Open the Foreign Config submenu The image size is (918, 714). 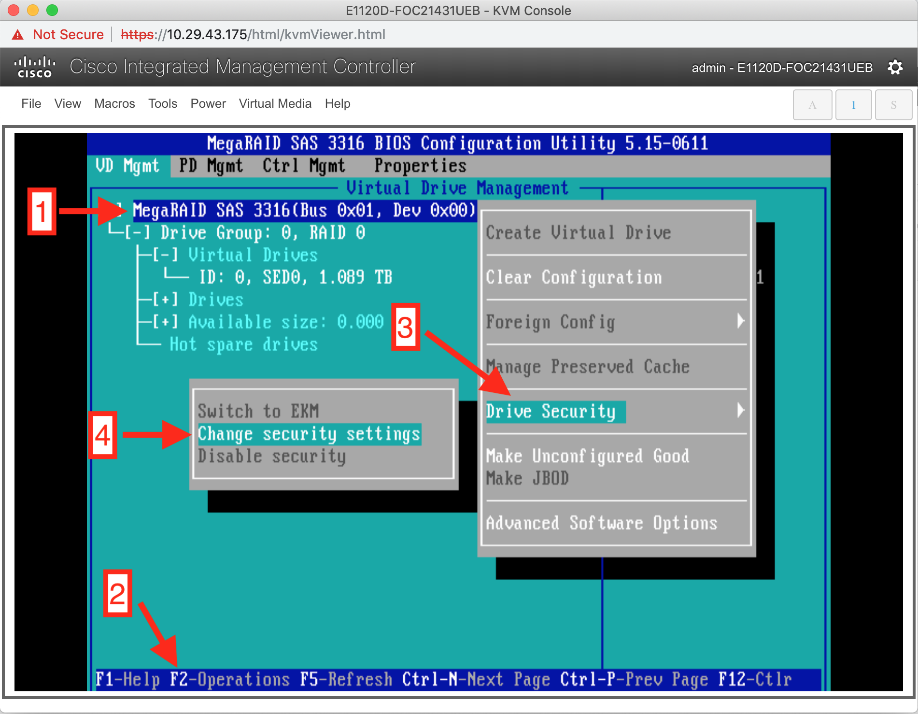pyautogui.click(x=551, y=322)
